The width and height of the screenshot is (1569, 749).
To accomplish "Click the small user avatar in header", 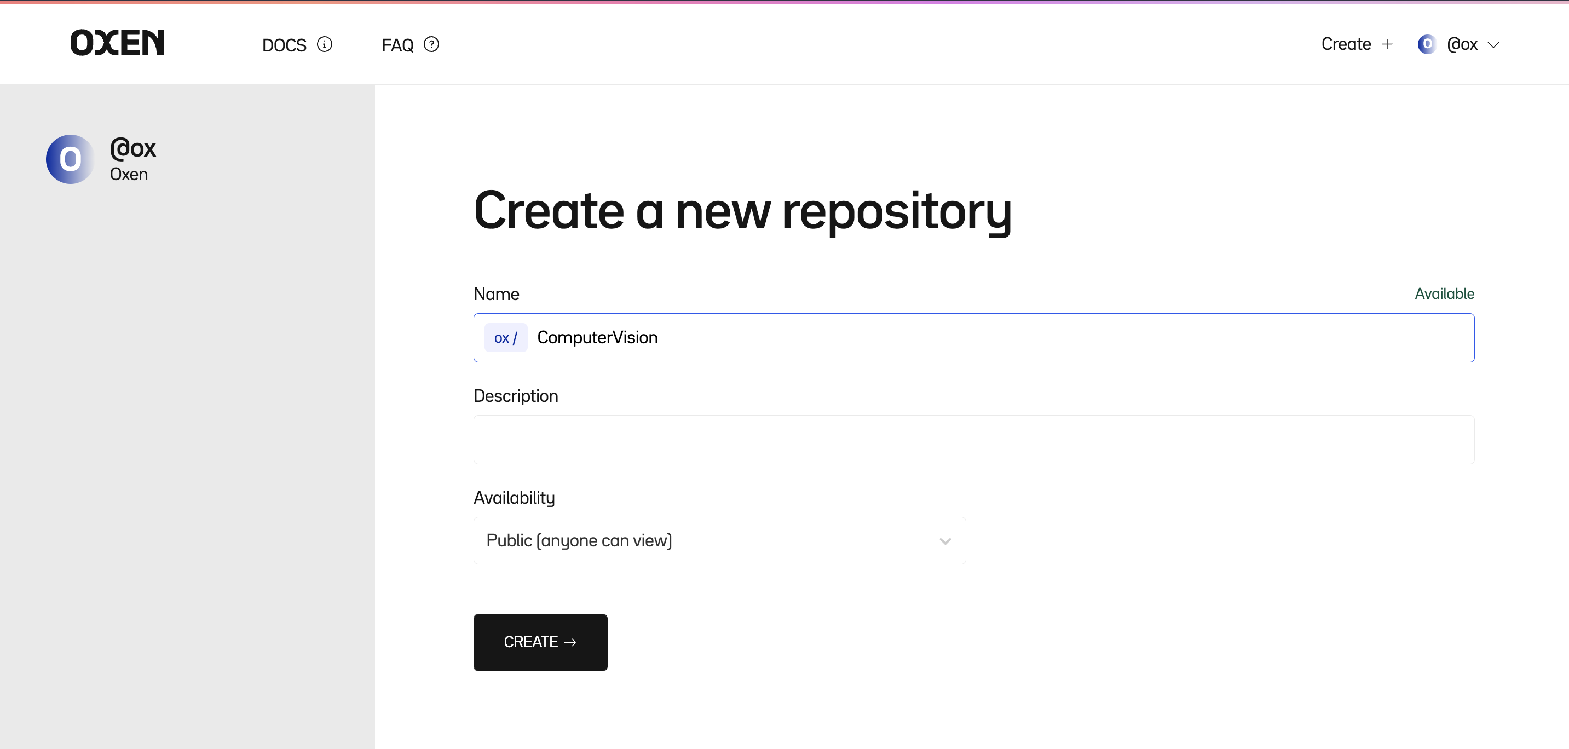I will [1426, 44].
